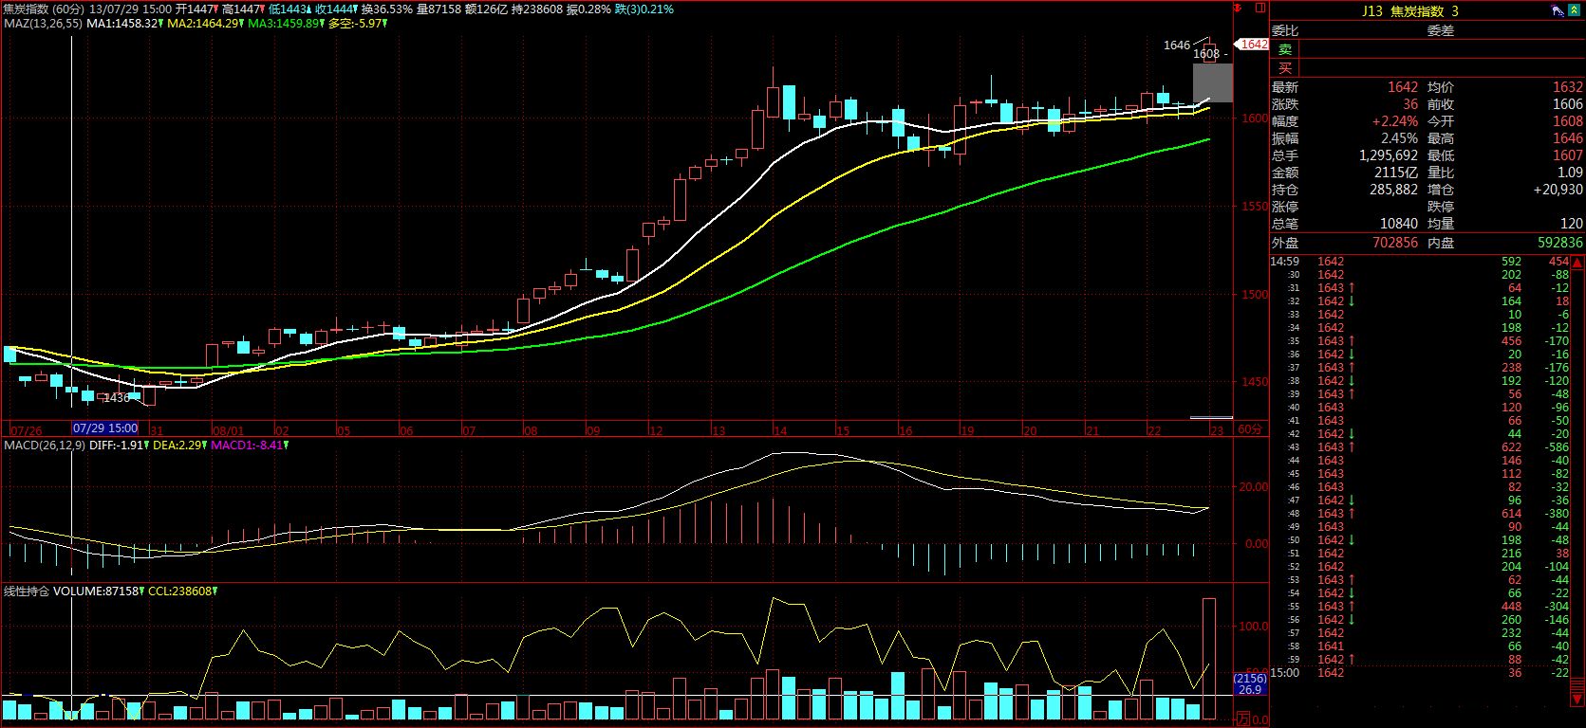Click the 60分 period label on the time axis
Screen dimensions: 1586x728
1250,429
